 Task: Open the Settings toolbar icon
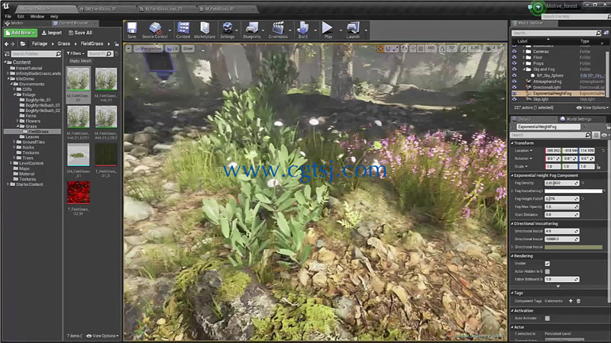[x=227, y=30]
